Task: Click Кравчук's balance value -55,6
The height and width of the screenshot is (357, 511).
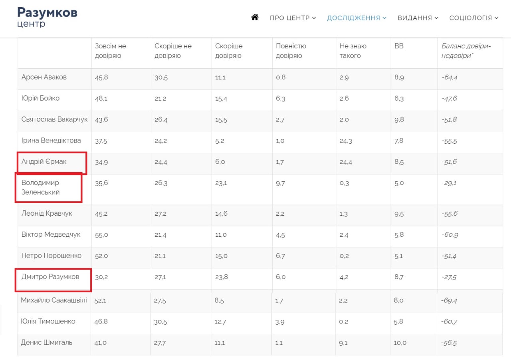Action: click(449, 214)
